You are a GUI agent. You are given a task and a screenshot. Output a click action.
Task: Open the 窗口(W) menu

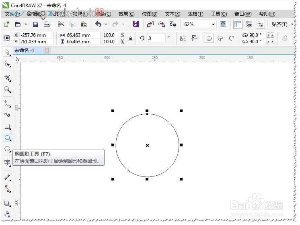243,14
